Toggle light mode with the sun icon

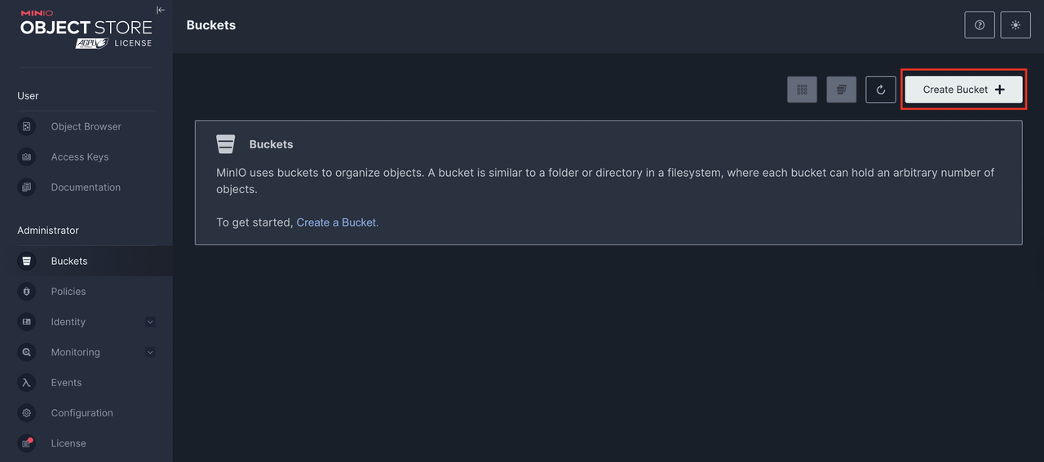point(1015,25)
